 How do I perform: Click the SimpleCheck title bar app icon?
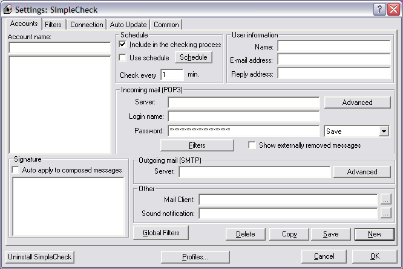pos(8,10)
